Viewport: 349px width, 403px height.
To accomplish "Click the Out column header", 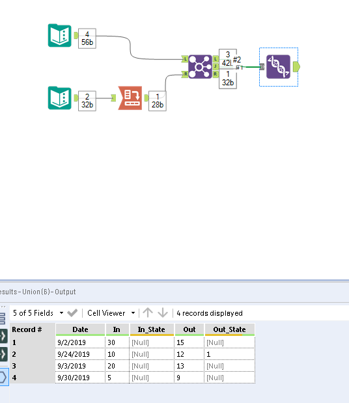I will [x=189, y=329].
